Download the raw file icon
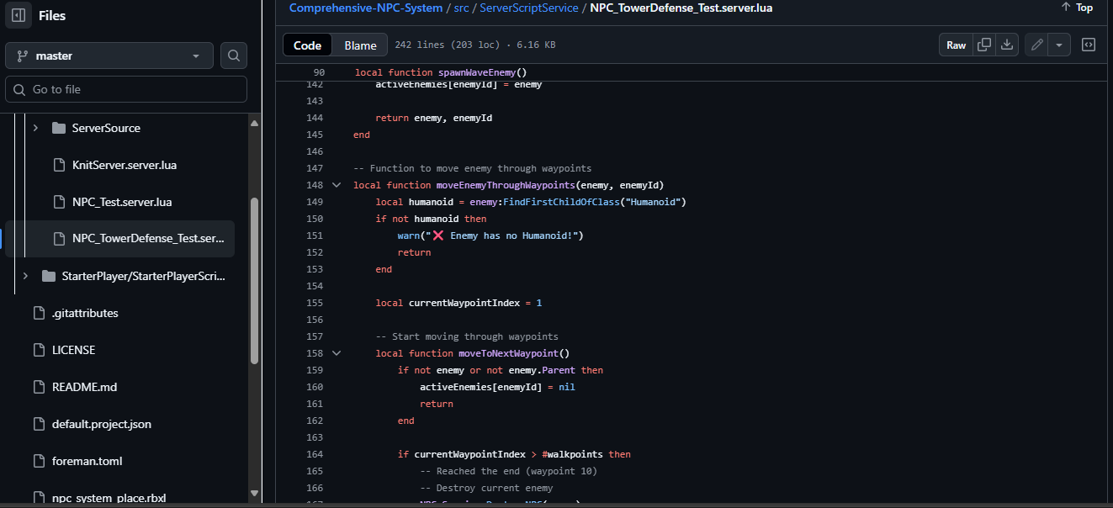 tap(1007, 45)
